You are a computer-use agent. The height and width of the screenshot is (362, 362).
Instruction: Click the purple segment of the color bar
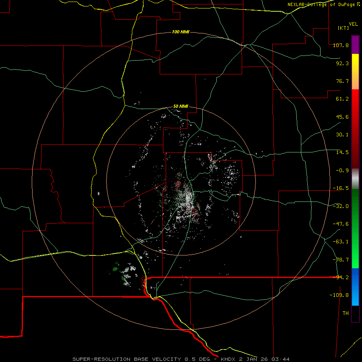(x=355, y=45)
